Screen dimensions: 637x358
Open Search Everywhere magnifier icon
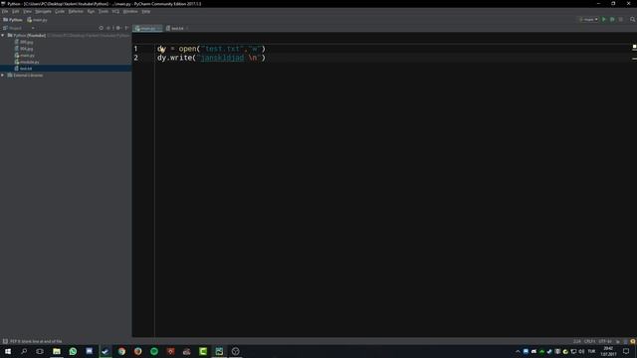(x=633, y=20)
